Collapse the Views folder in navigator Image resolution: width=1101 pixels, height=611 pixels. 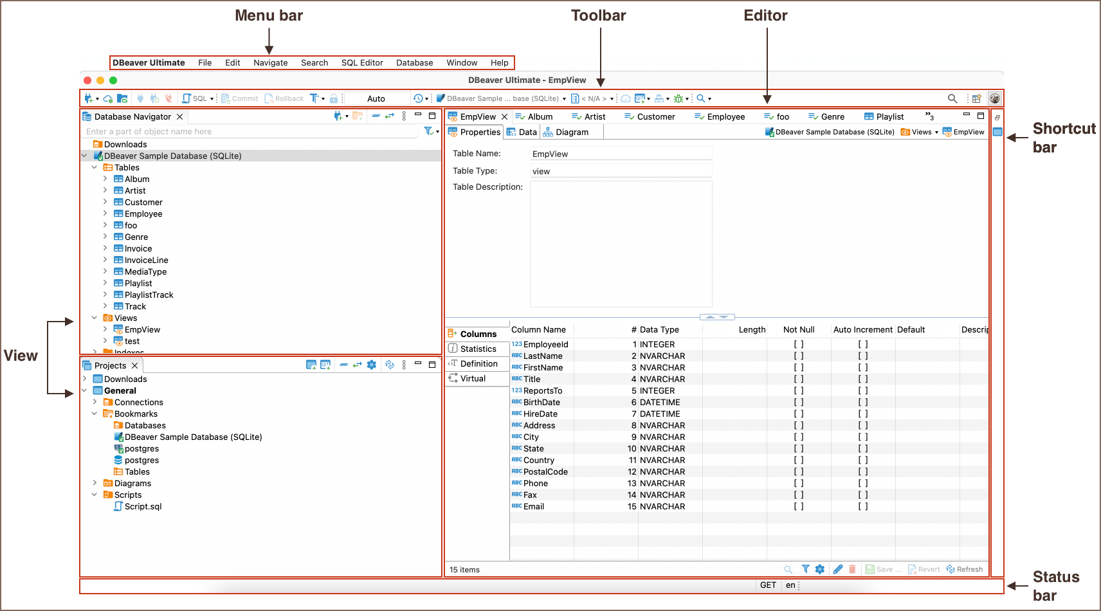95,318
